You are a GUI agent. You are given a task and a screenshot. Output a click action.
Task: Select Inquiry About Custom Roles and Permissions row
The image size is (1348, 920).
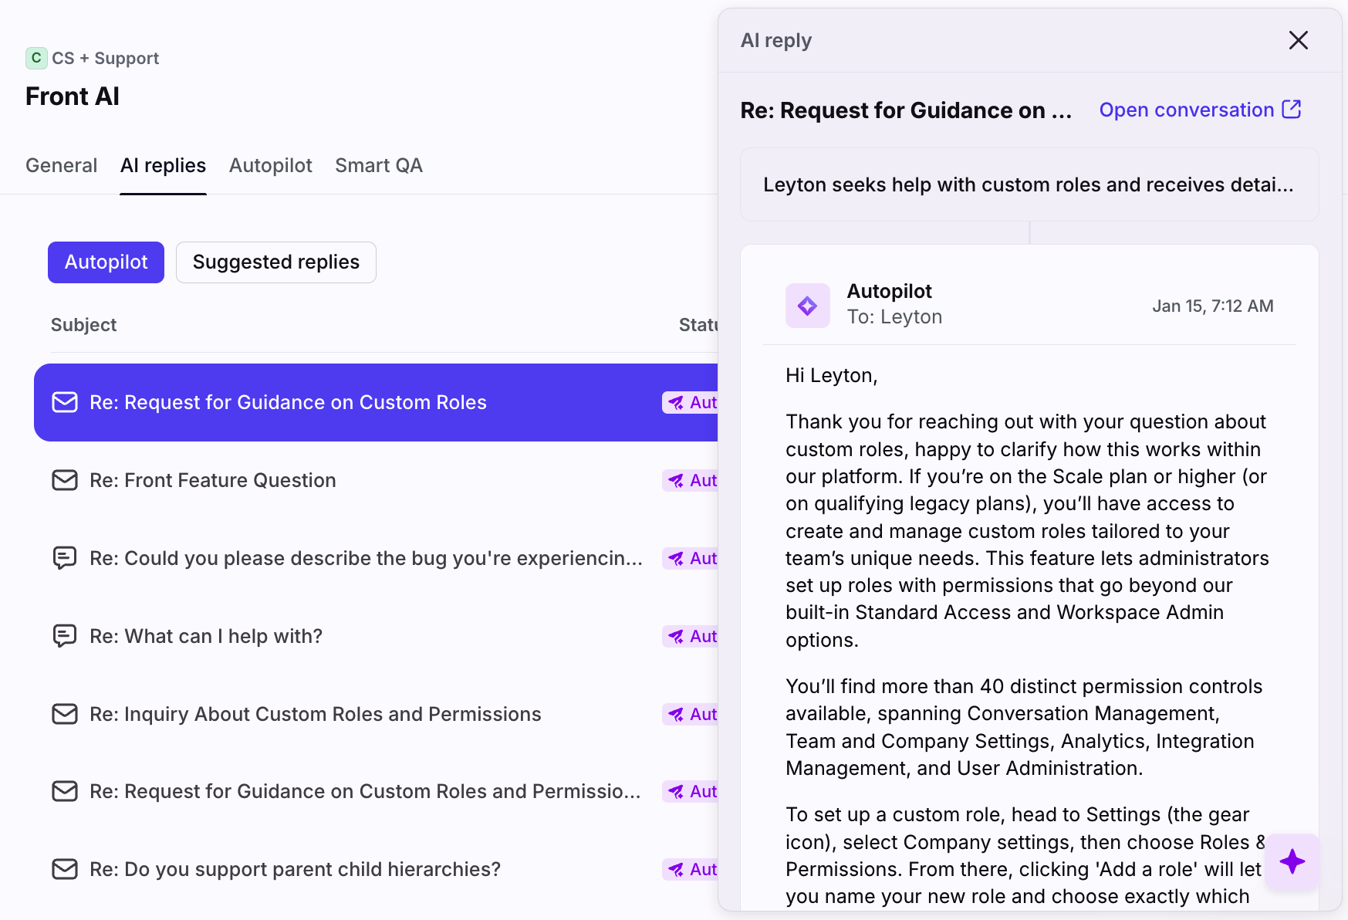coord(315,714)
